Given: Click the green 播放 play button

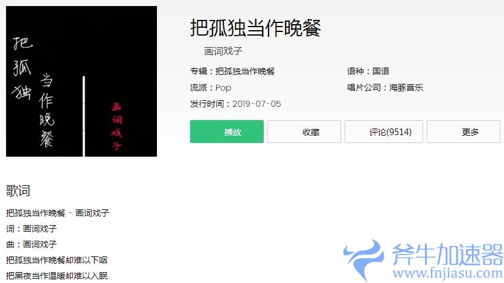Looking at the screenshot, I should coord(226,132).
